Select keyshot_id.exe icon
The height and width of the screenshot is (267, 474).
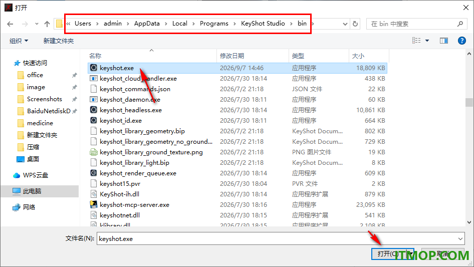click(94, 120)
